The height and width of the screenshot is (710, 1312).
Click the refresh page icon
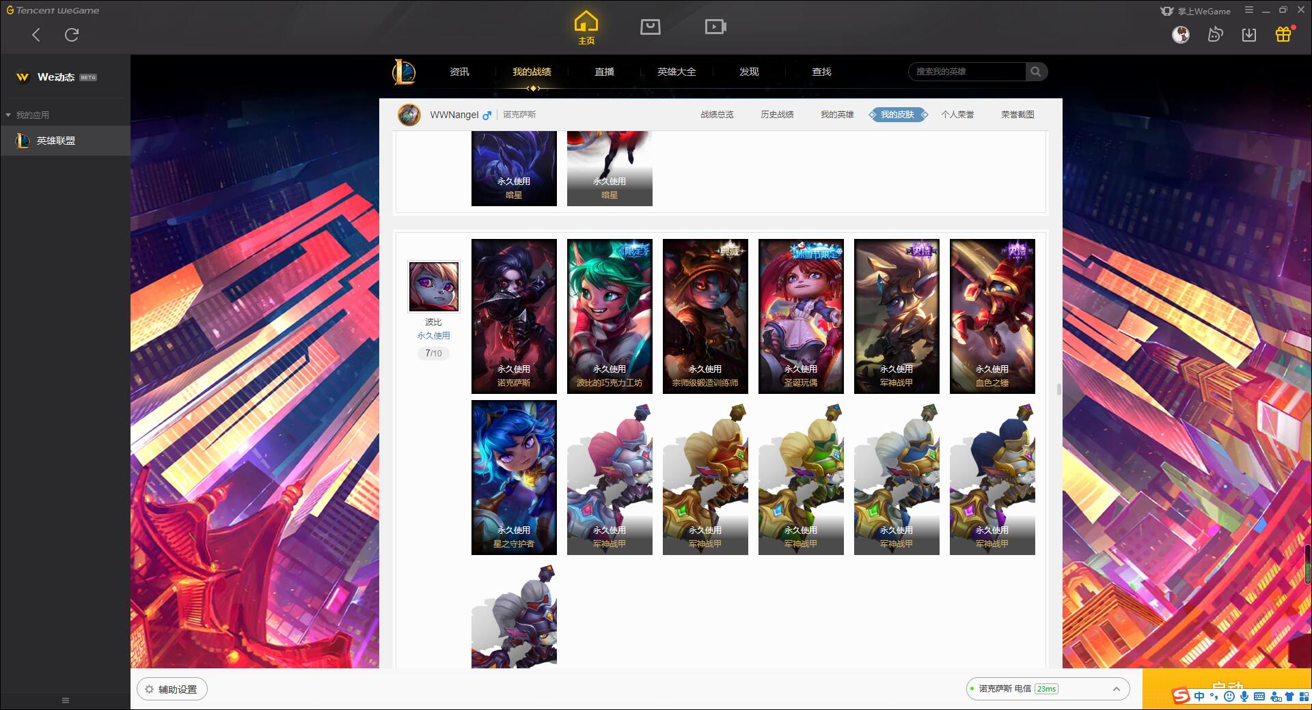72,35
